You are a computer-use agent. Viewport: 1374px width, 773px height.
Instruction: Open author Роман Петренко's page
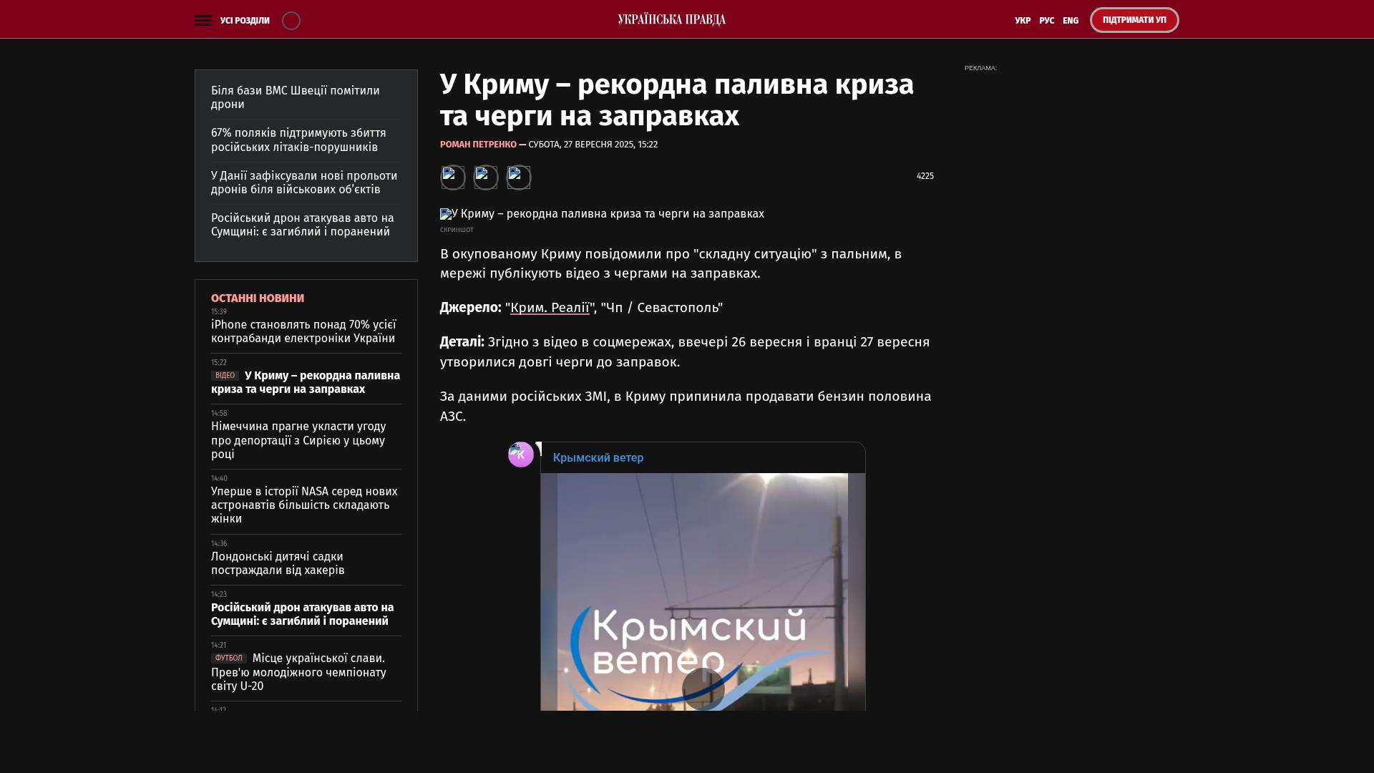pyautogui.click(x=478, y=145)
